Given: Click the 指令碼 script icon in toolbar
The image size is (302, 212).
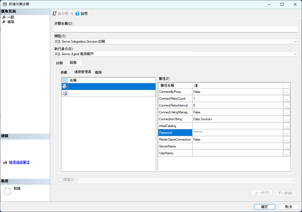Looking at the screenshot, I should (55, 14).
